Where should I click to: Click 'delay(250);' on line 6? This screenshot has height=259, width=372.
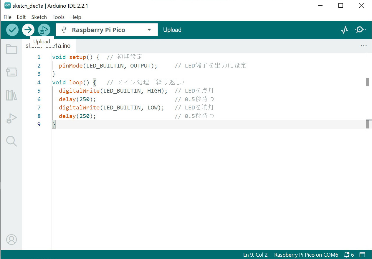click(x=77, y=99)
